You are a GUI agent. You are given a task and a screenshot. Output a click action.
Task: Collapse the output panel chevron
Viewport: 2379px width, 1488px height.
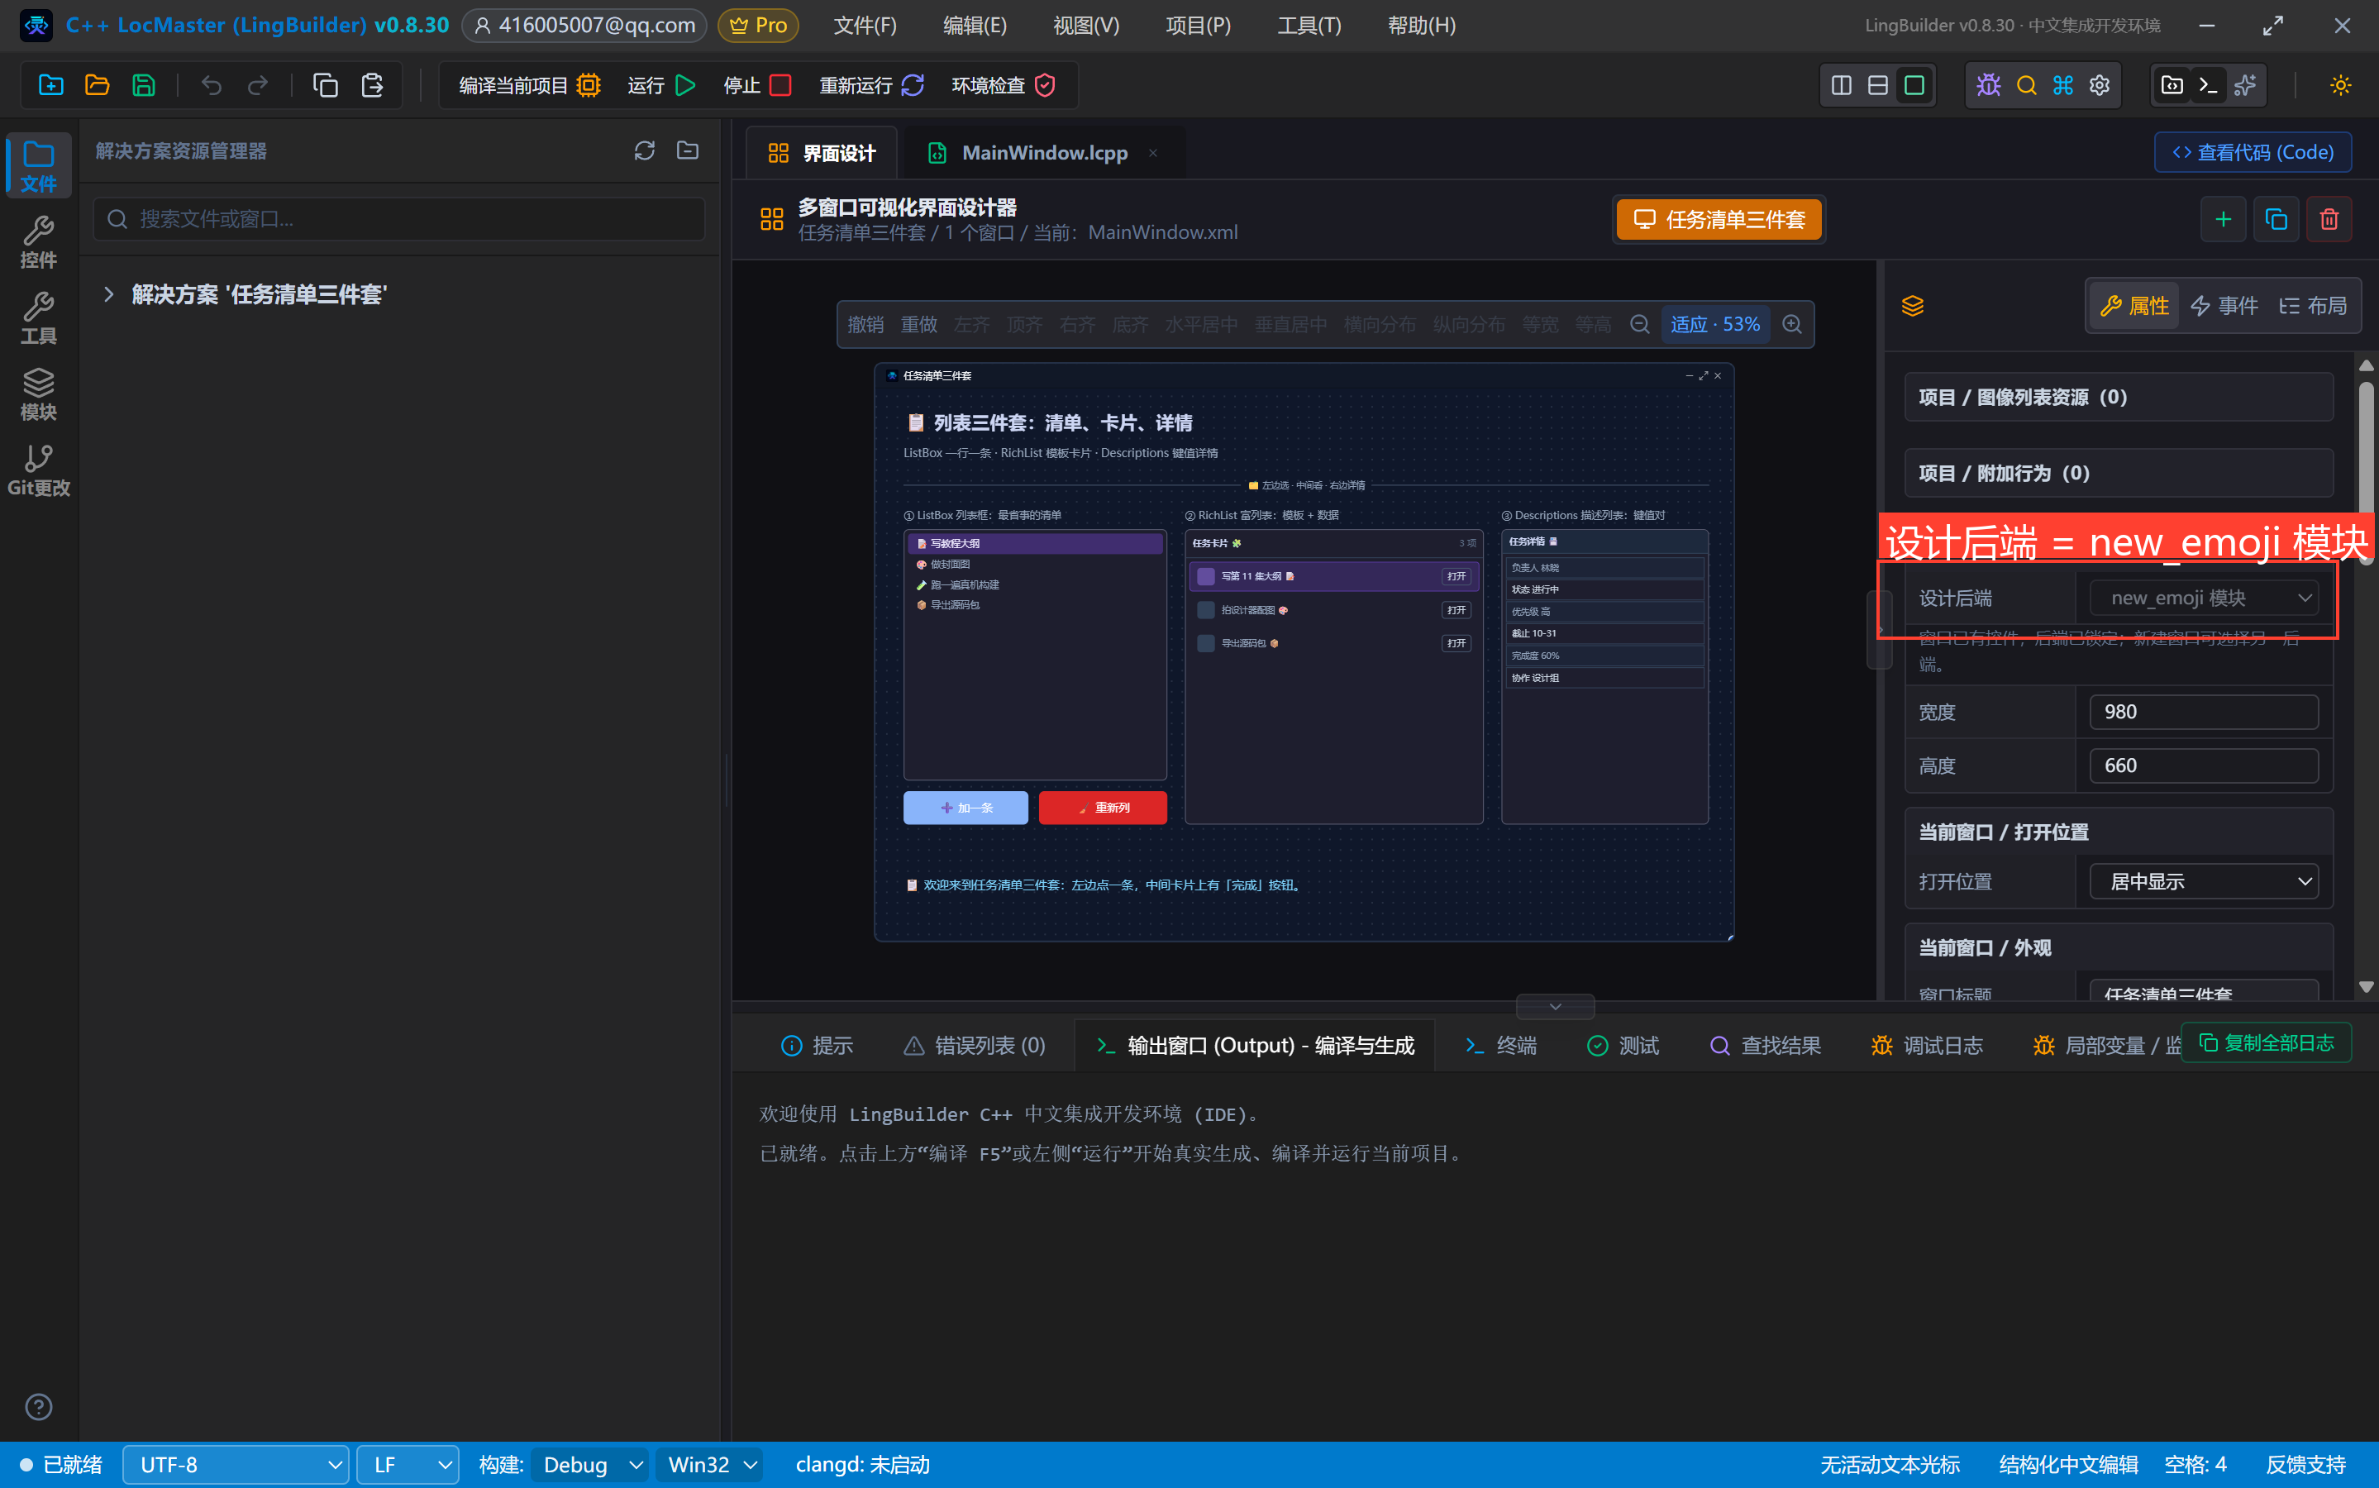(x=1556, y=1006)
